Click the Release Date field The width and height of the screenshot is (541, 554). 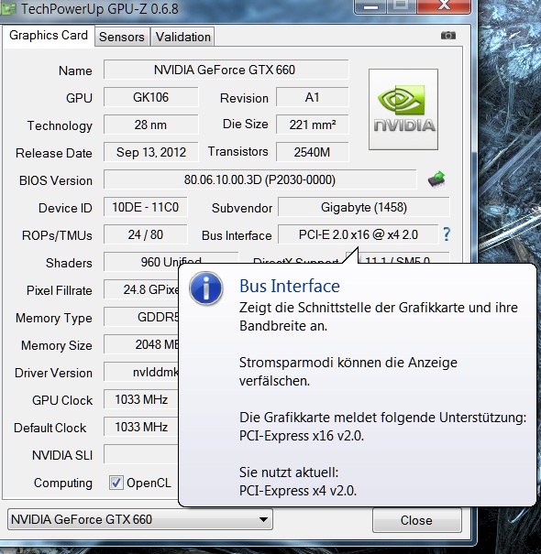[151, 152]
